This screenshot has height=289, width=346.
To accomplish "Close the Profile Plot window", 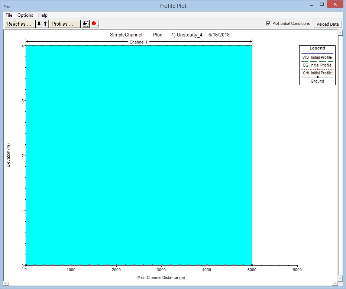I will [335, 4].
